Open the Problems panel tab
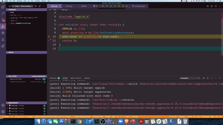The image size is (223, 125). [x=53, y=78]
